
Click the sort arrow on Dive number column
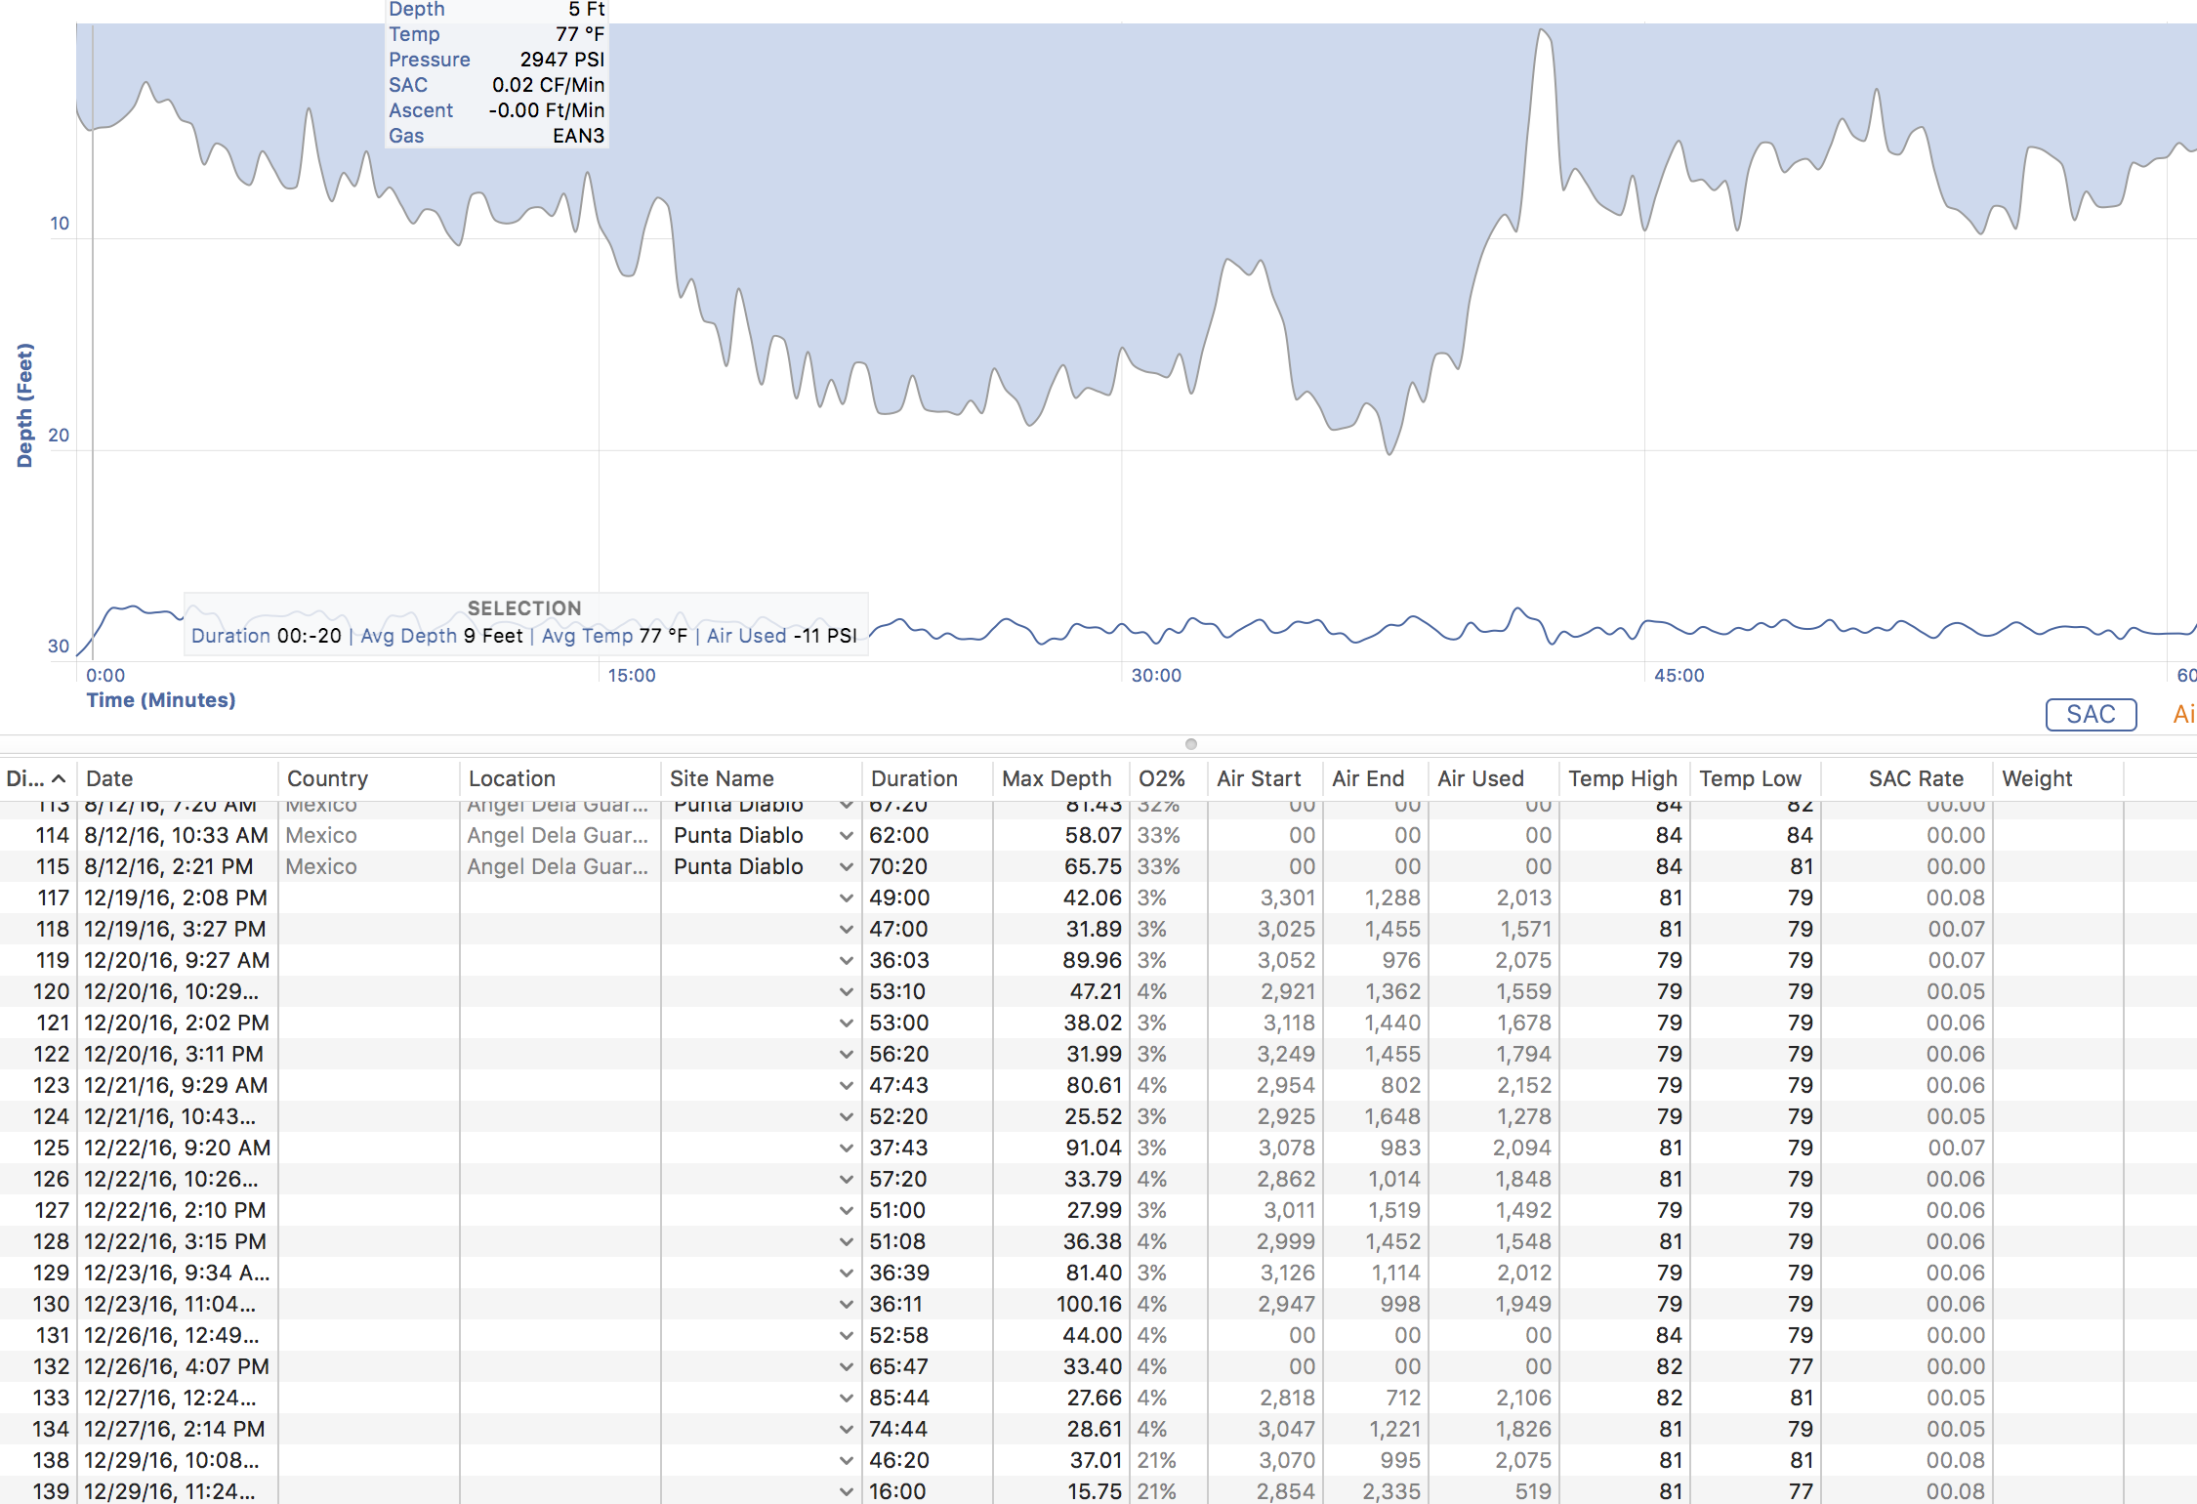pyautogui.click(x=59, y=778)
